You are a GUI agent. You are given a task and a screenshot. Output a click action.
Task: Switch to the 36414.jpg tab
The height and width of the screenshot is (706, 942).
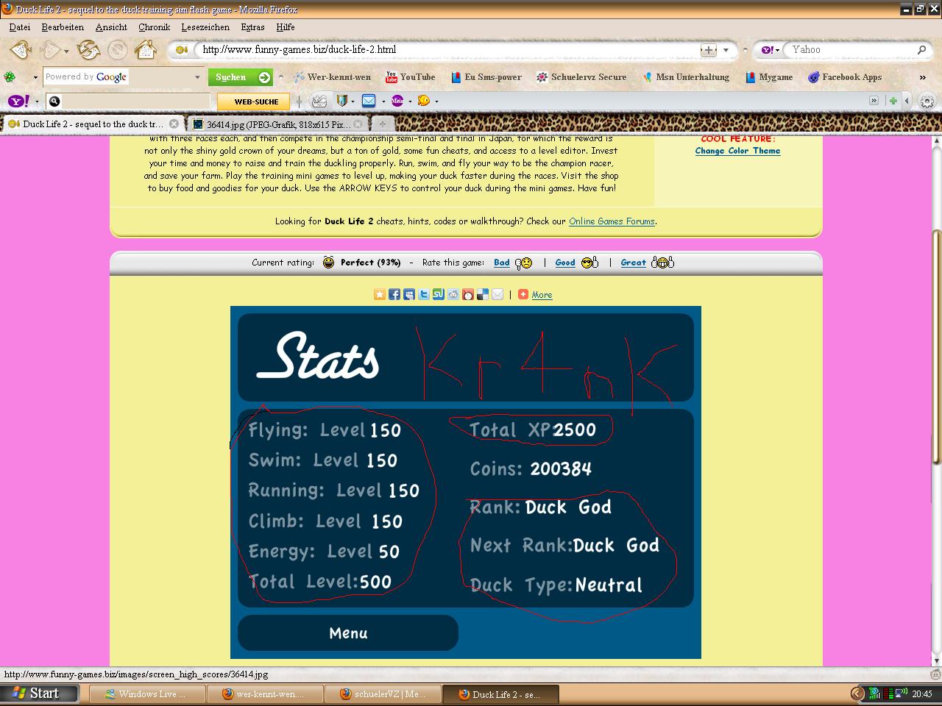(278, 124)
